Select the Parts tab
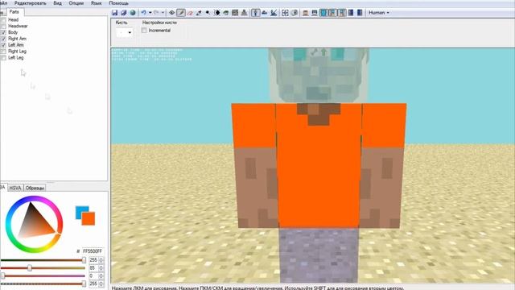 pyautogui.click(x=14, y=12)
